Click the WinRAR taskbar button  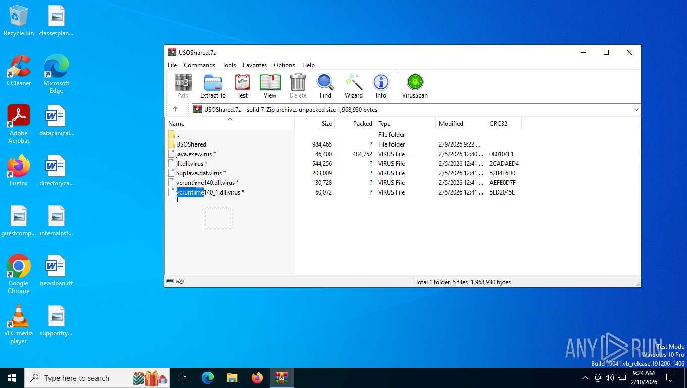point(281,378)
